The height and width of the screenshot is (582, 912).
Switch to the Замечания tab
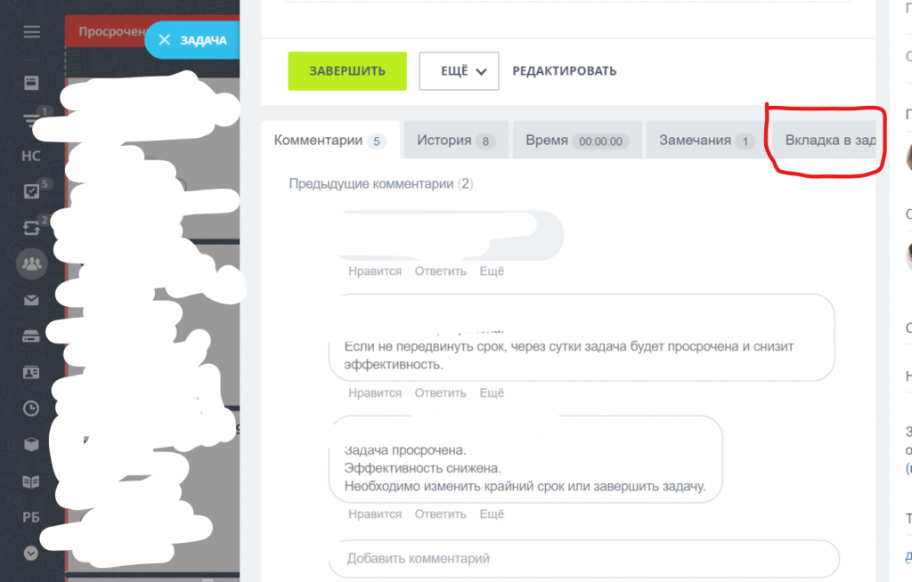[706, 140]
